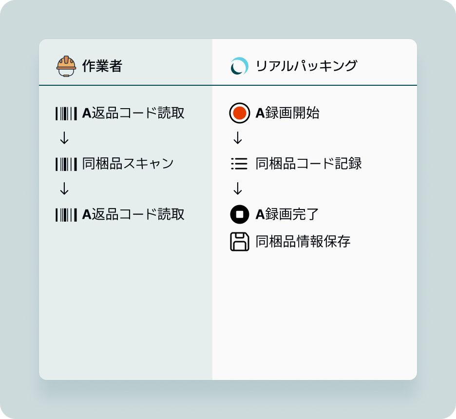
Task: Click the first A返品コード読取 text
Action: click(x=133, y=113)
